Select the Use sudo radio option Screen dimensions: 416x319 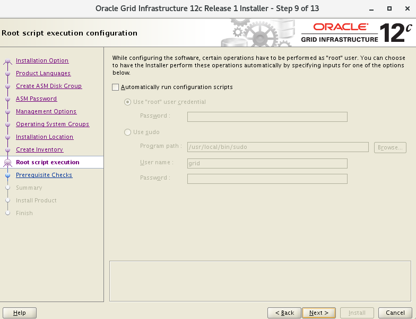click(127, 132)
